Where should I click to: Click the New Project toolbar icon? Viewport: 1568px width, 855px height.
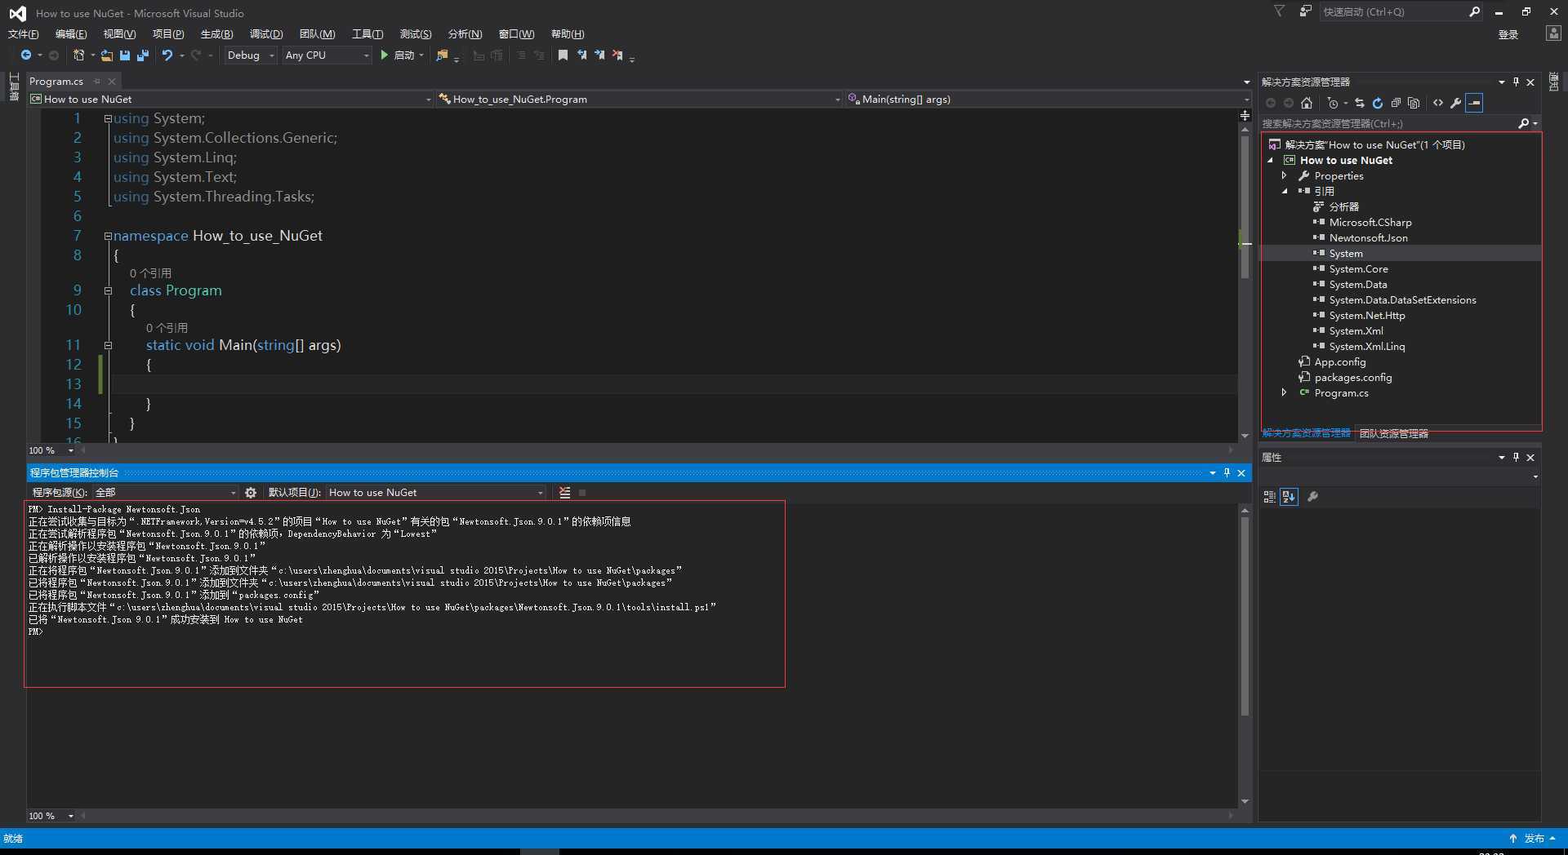point(78,55)
